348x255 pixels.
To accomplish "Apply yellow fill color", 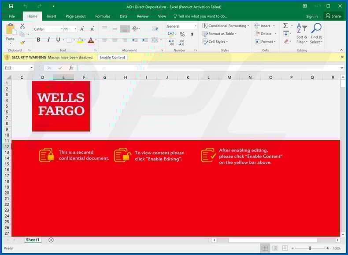I will (x=80, y=40).
